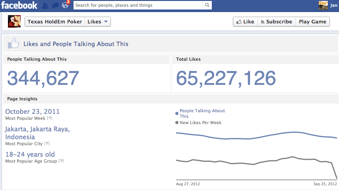This screenshot has width=339, height=190.
Task: Click the People Talking About This legend
Action: [200, 113]
